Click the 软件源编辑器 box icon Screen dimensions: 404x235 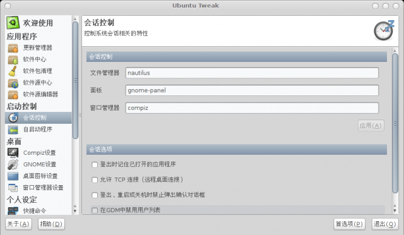tap(13, 94)
